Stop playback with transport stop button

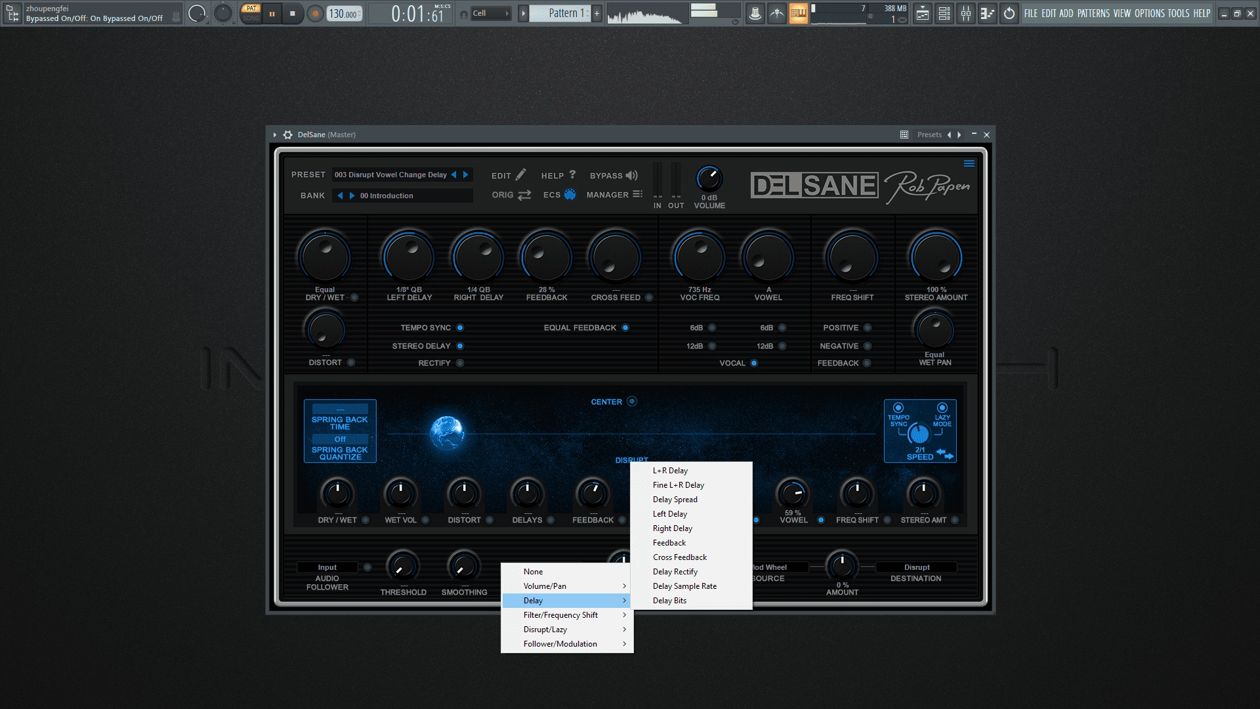pyautogui.click(x=293, y=13)
